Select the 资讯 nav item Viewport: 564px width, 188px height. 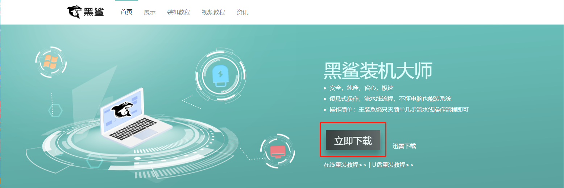(242, 12)
